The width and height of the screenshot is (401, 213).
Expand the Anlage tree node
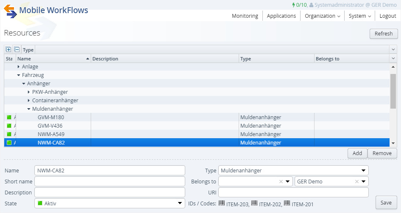point(19,67)
